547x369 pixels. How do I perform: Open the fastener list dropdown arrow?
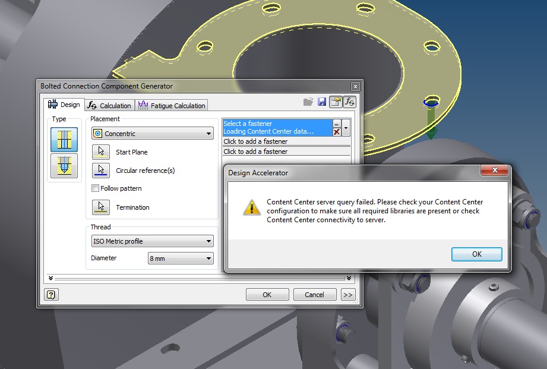pos(346,128)
